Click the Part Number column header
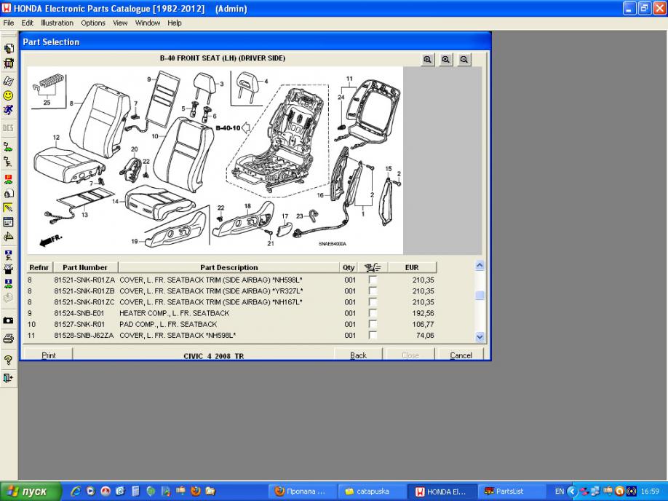This screenshot has width=668, height=501. tap(85, 267)
